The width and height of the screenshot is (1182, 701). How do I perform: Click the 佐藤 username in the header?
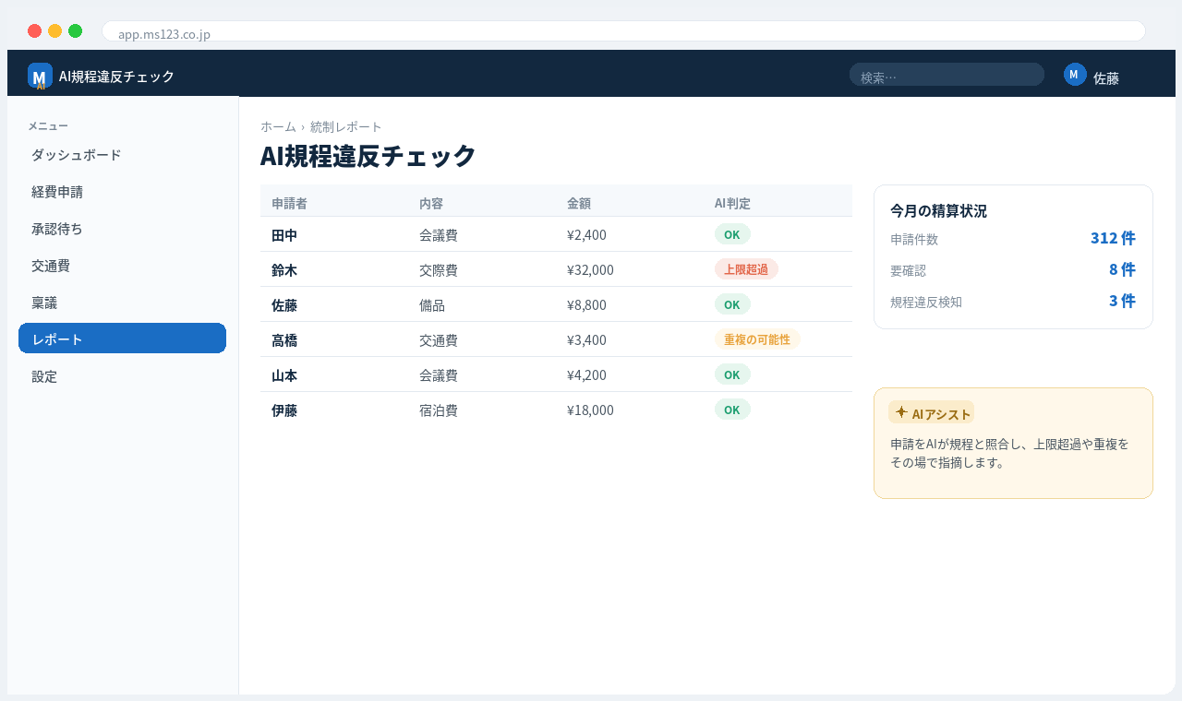1106,78
